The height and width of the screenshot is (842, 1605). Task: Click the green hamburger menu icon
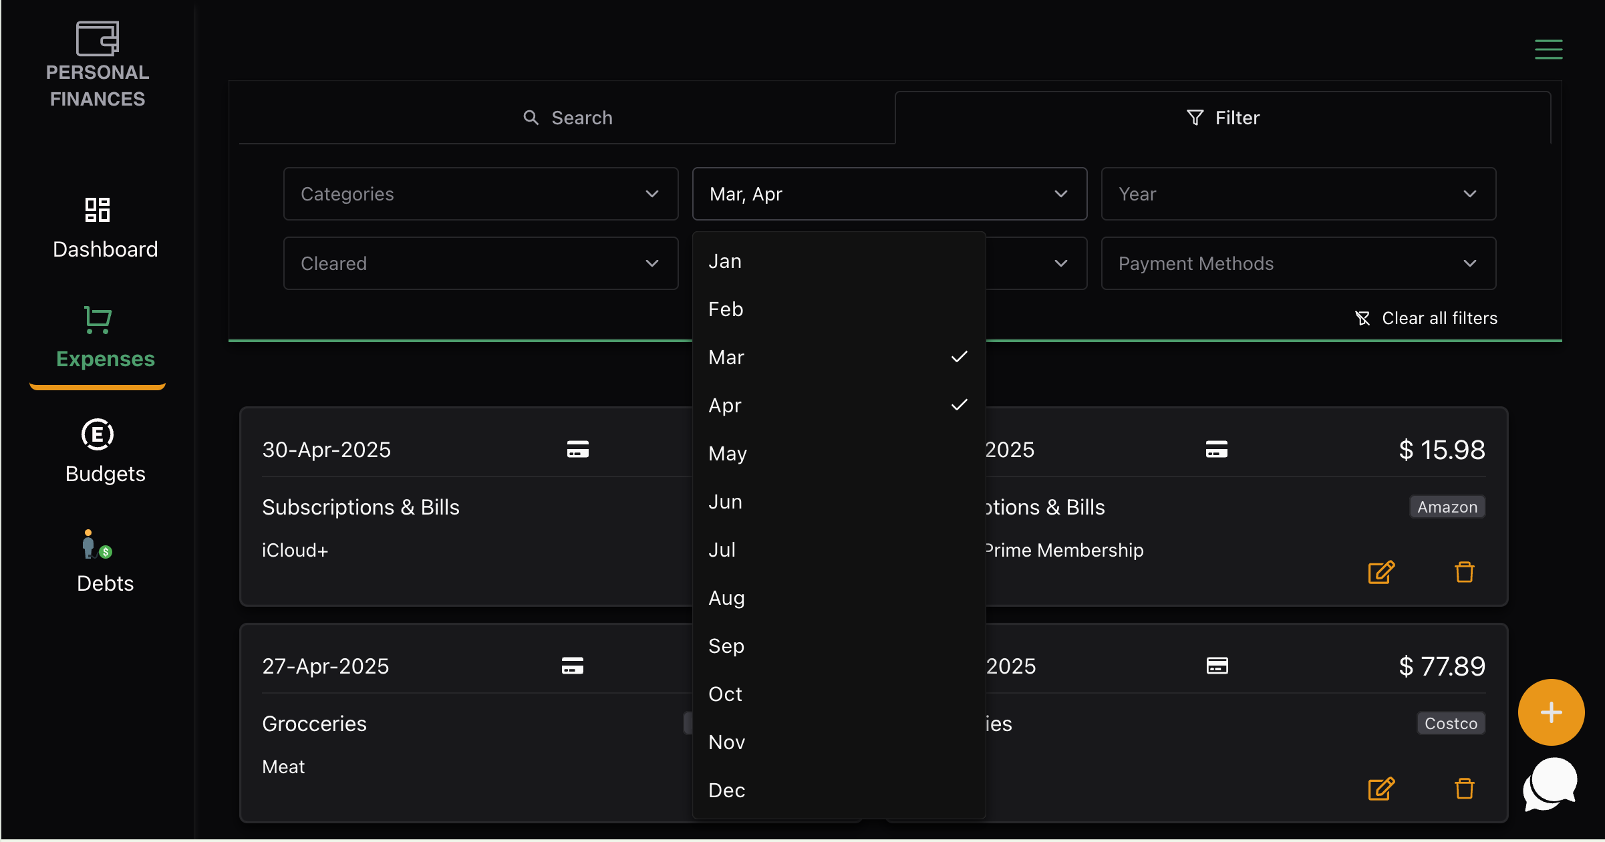pyautogui.click(x=1548, y=49)
